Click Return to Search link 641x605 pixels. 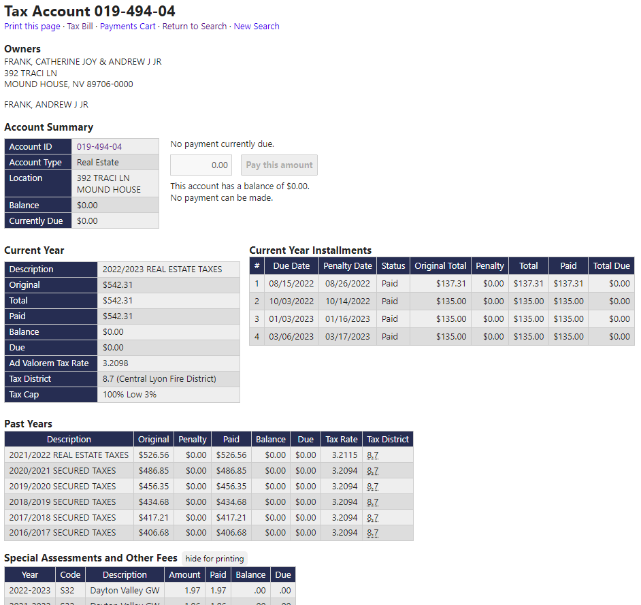pyautogui.click(x=194, y=27)
